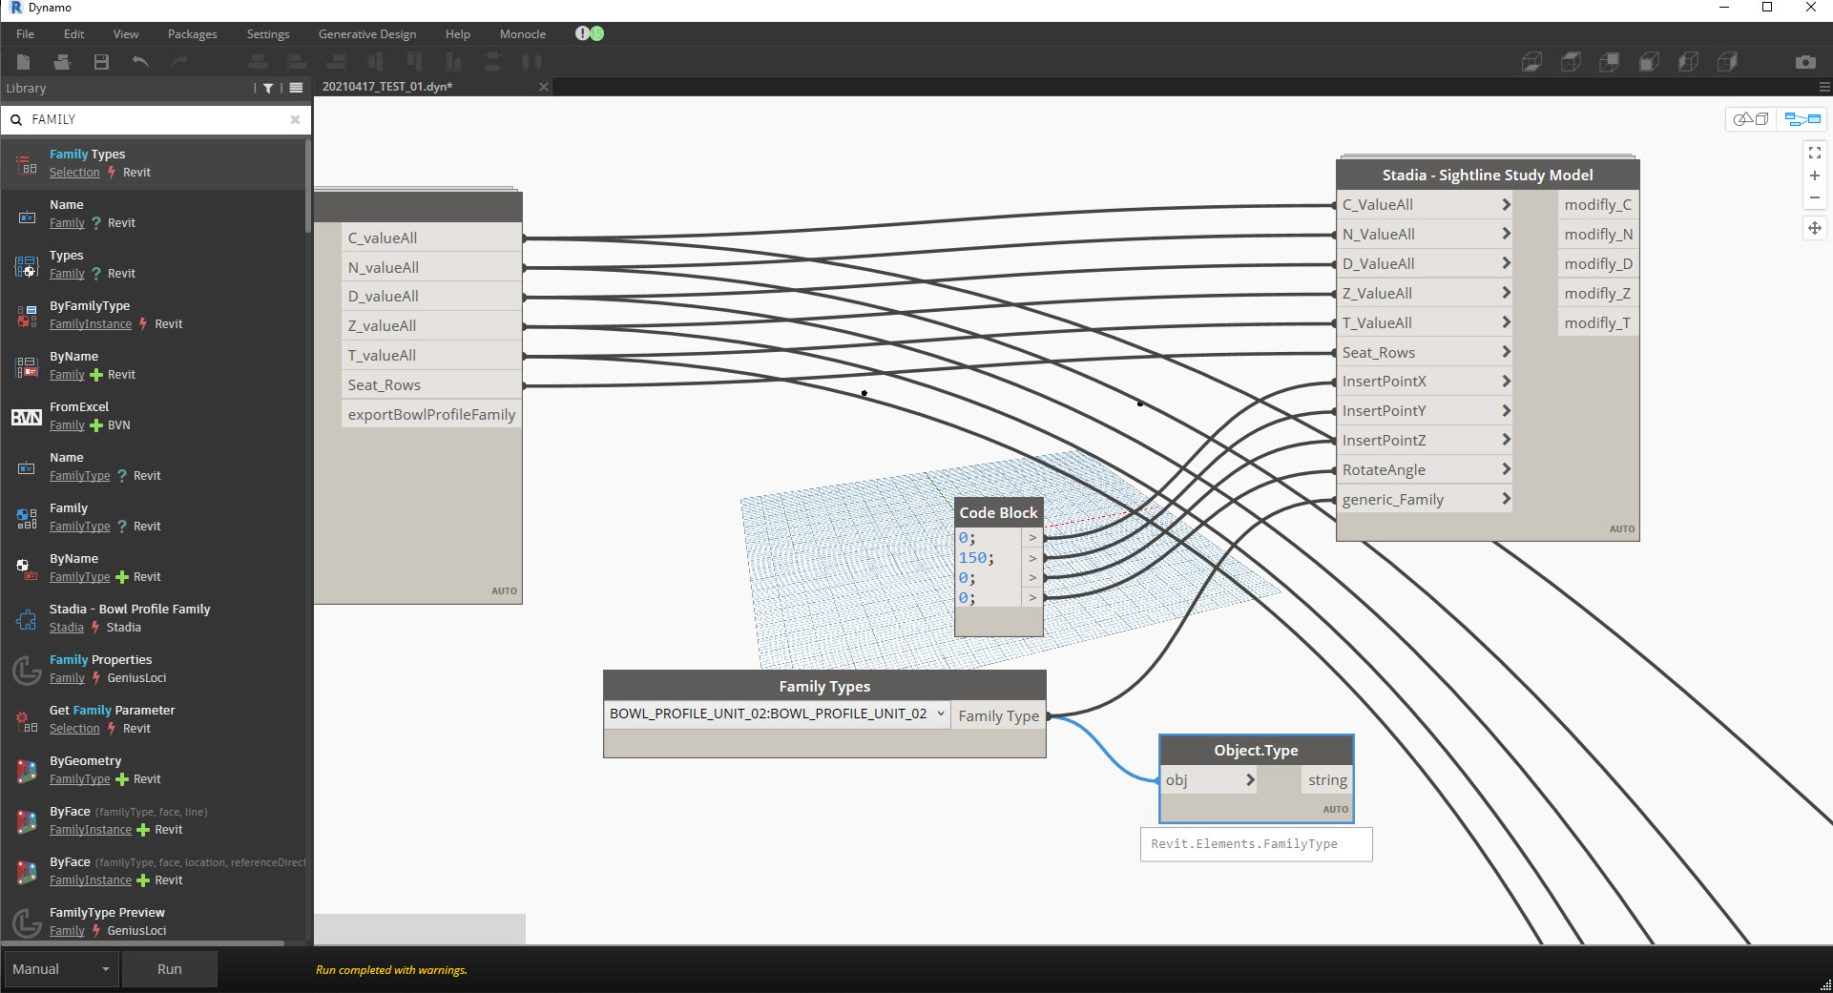1833x993 pixels.
Task: Add the Get Family Parameter node
Action: click(153, 720)
